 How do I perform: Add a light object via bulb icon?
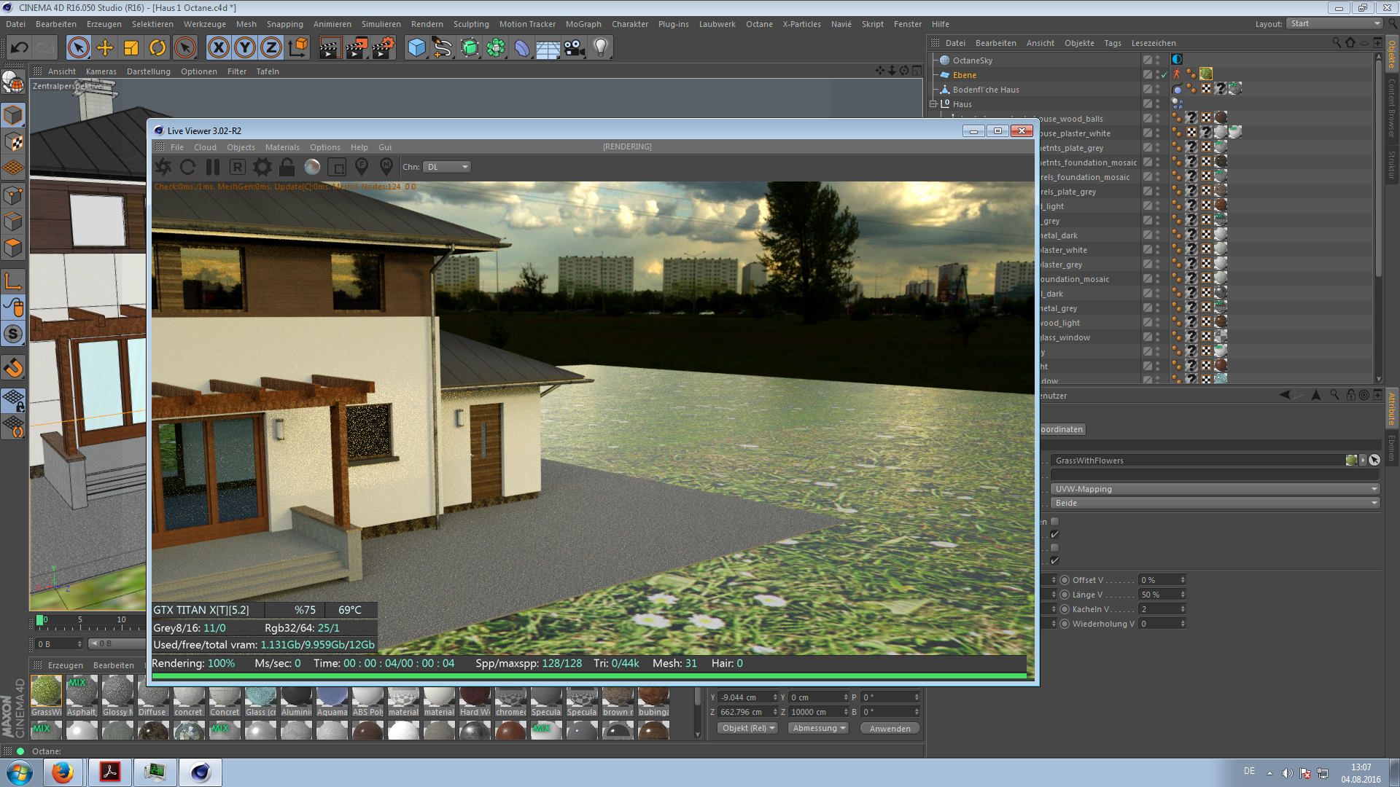[x=600, y=48]
